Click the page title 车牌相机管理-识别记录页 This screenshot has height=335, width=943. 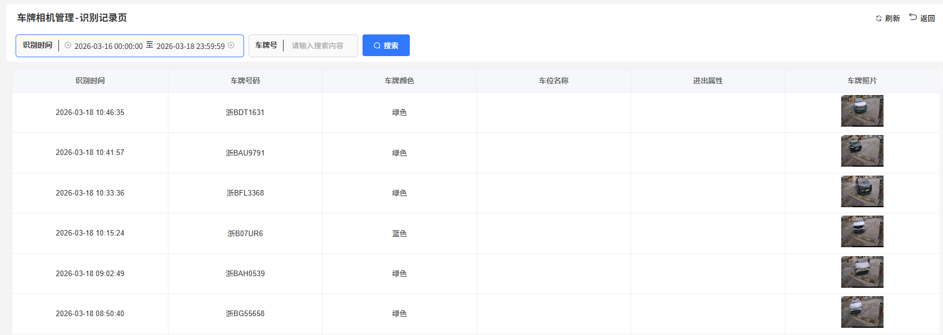click(x=72, y=18)
